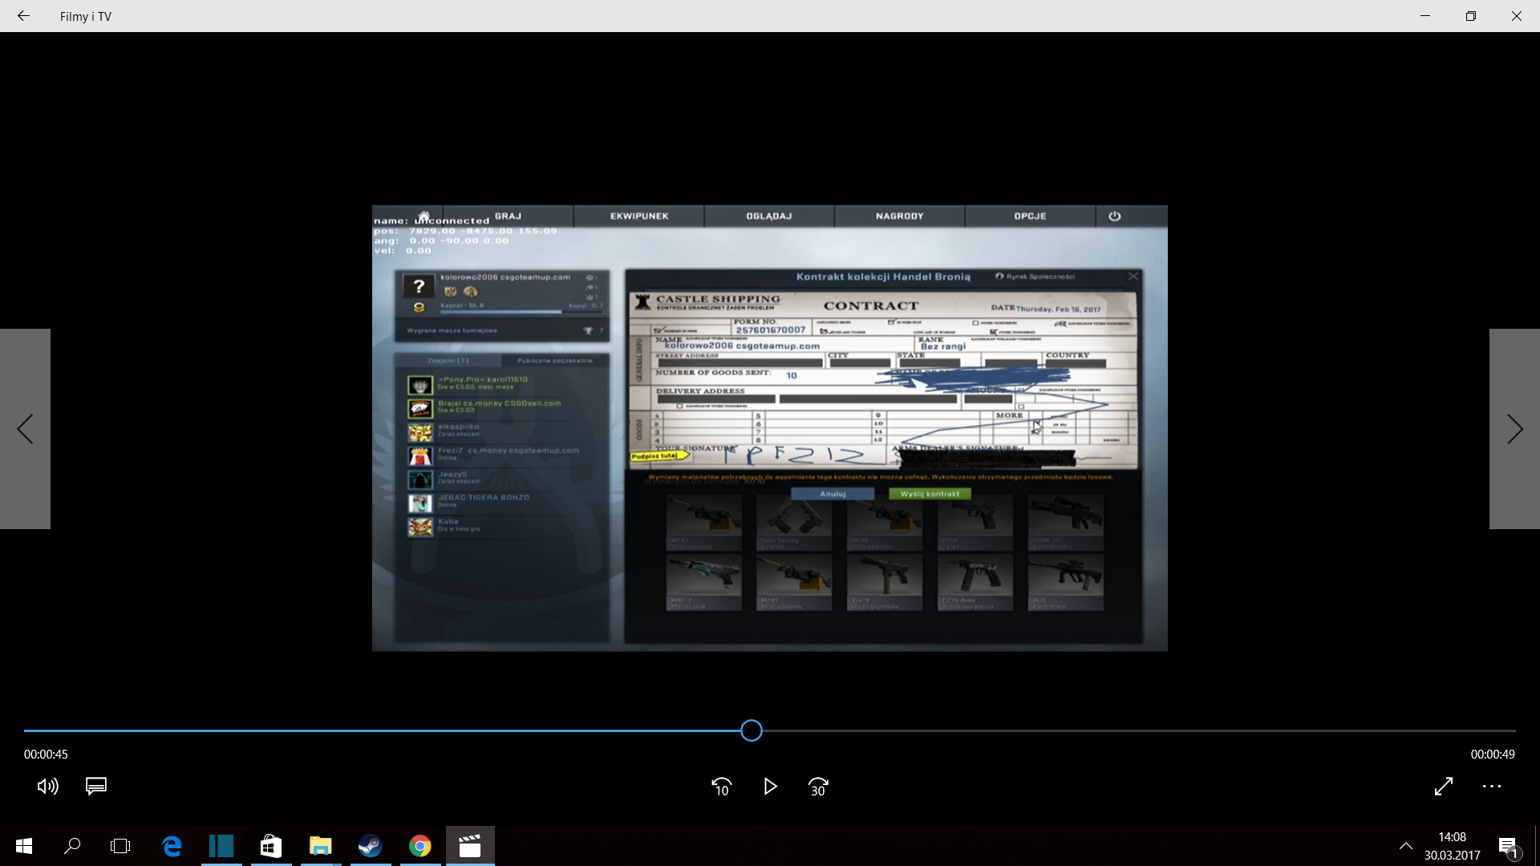Mute the video with the volume icon
The width and height of the screenshot is (1540, 866).
coord(47,787)
